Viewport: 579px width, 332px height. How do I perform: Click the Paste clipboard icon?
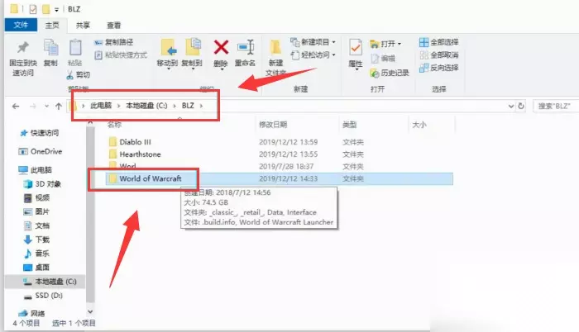(75, 47)
